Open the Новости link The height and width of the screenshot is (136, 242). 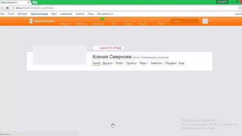(x=80, y=14)
